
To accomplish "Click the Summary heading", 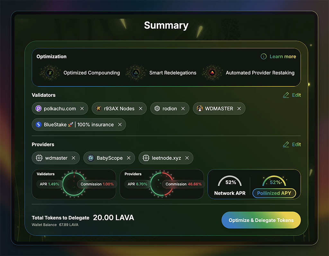I will tap(166, 25).
